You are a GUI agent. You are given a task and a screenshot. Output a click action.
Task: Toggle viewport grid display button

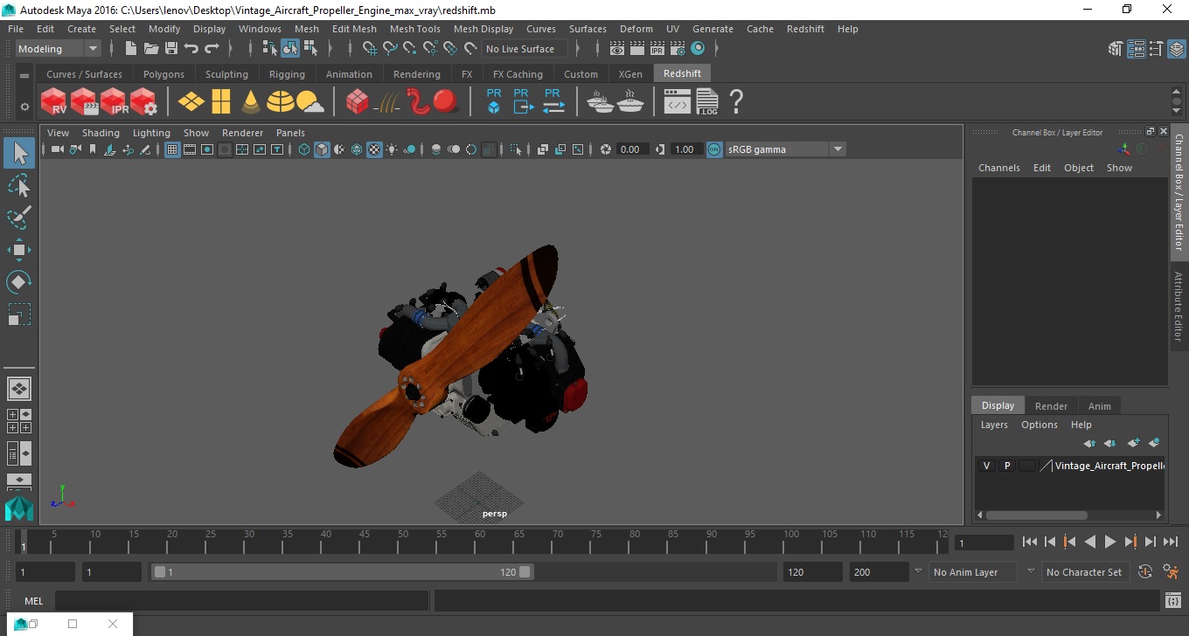pos(172,149)
